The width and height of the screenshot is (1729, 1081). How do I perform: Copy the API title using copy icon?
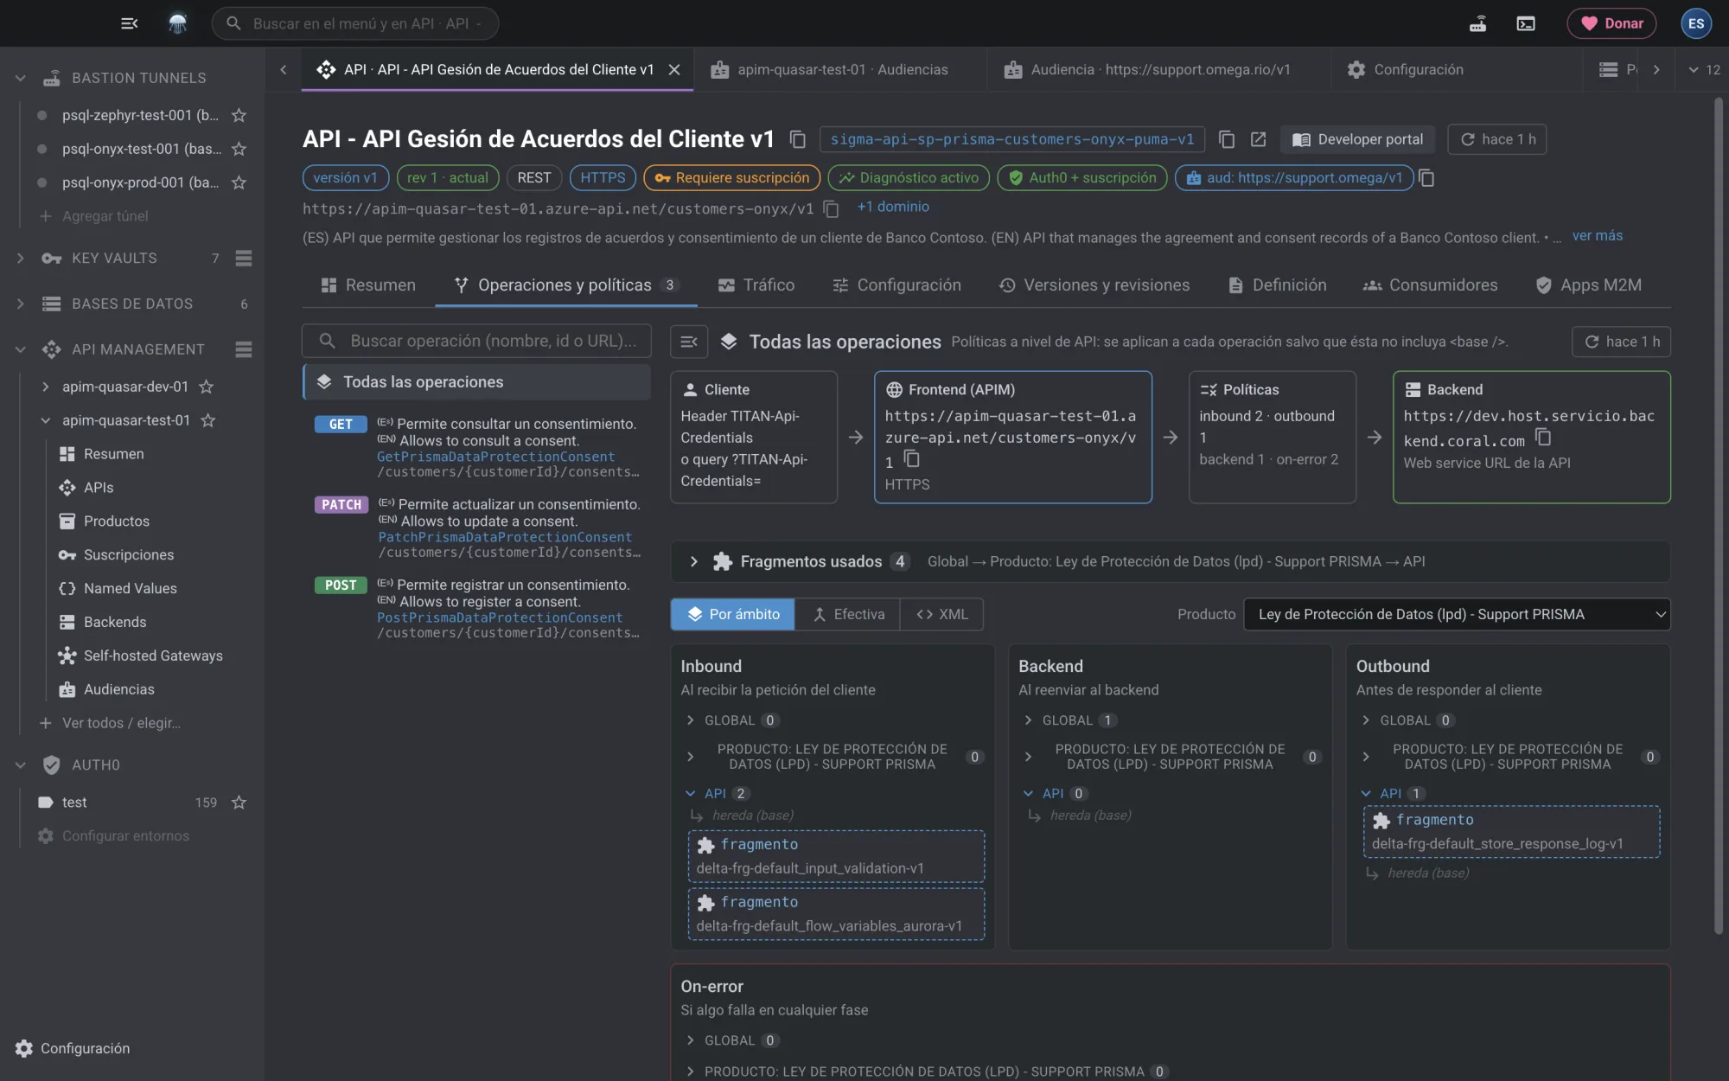798,139
